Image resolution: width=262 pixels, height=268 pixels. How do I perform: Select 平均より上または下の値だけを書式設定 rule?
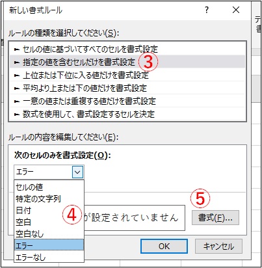click(x=127, y=88)
